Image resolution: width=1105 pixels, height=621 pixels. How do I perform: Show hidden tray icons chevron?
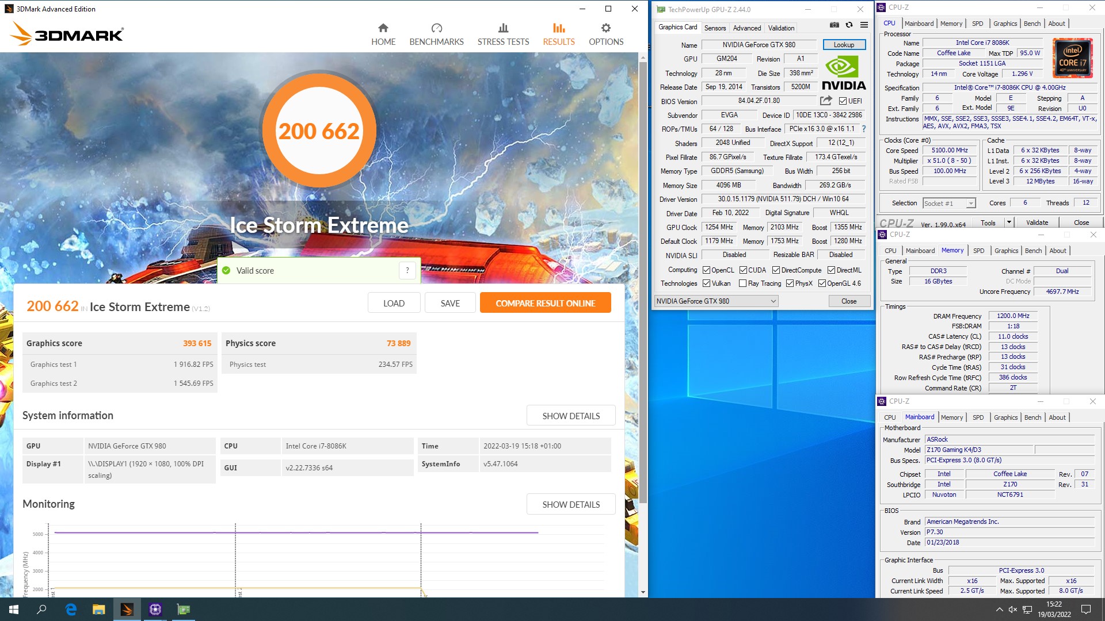pos(999,609)
